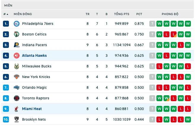Open upcoming match '?' icon for Toronto Raptors
The width and height of the screenshot is (195, 126).
(x=152, y=98)
